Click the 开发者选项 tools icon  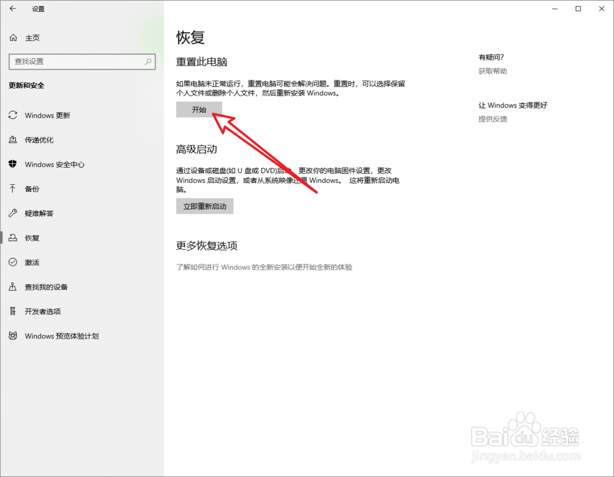point(13,311)
